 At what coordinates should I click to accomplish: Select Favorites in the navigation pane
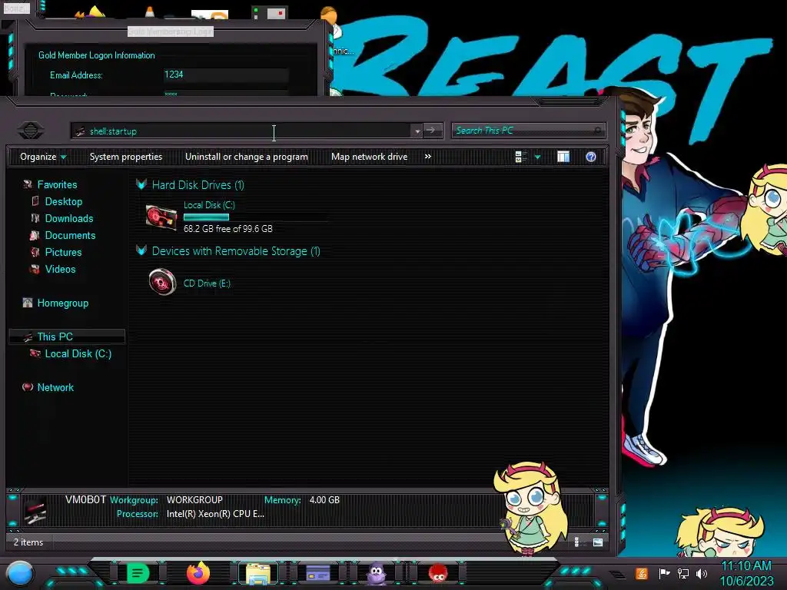[x=57, y=184]
